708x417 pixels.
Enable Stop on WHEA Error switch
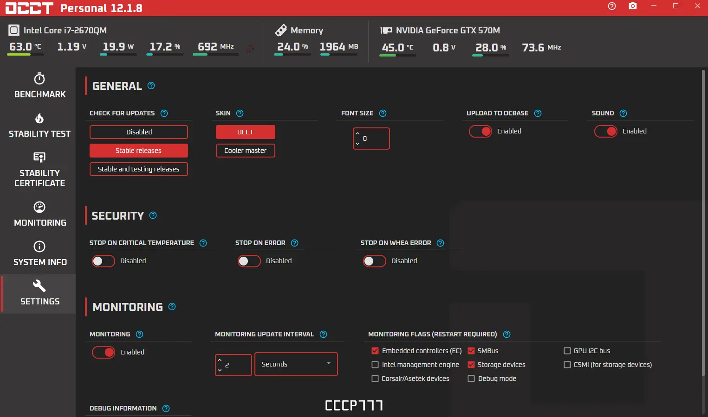[375, 261]
